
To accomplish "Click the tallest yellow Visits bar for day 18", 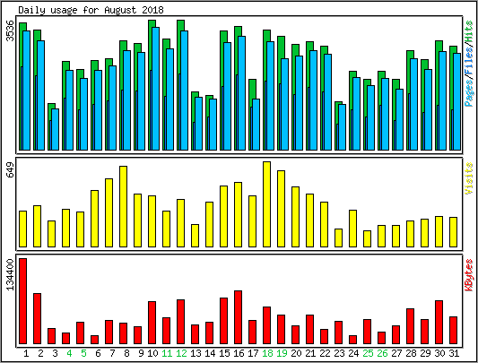I will [266, 204].
